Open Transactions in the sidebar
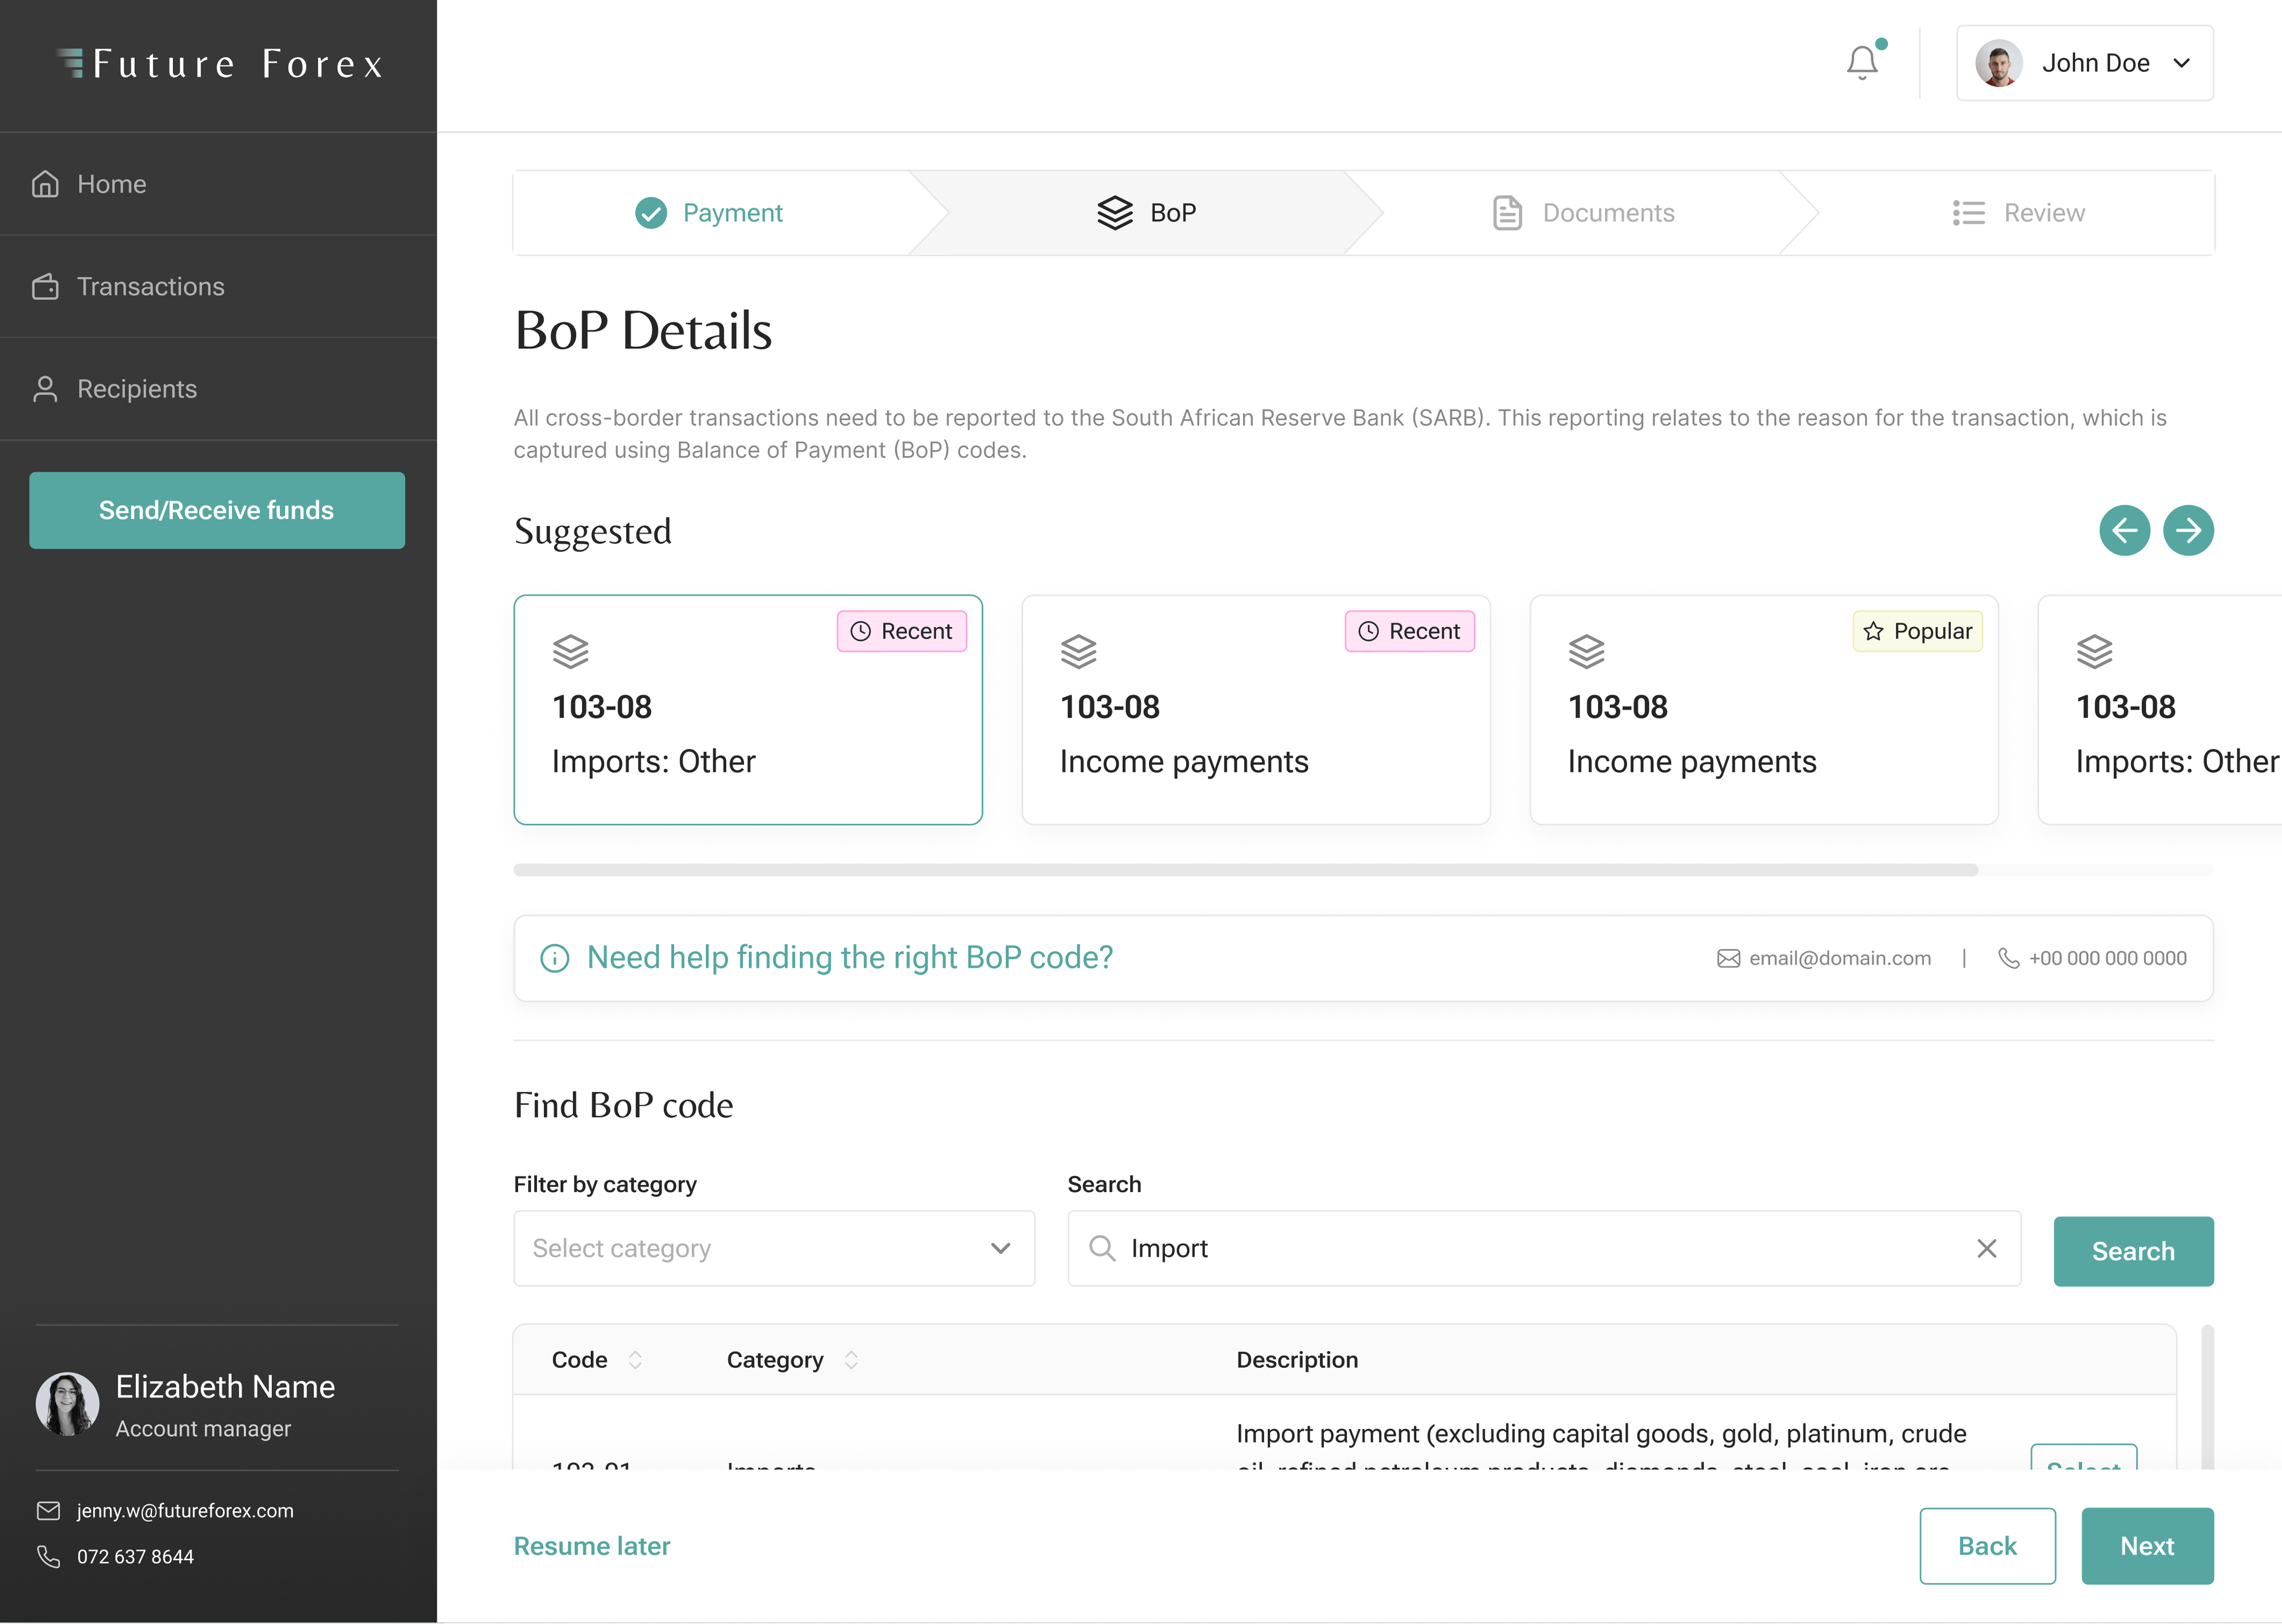Image resolution: width=2282 pixels, height=1624 pixels. pos(150,287)
